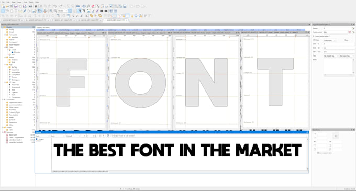This screenshot has width=356, height=191.
Task: Click the Note box horizontal scrollbar
Action: pyautogui.click(x=338, y=75)
